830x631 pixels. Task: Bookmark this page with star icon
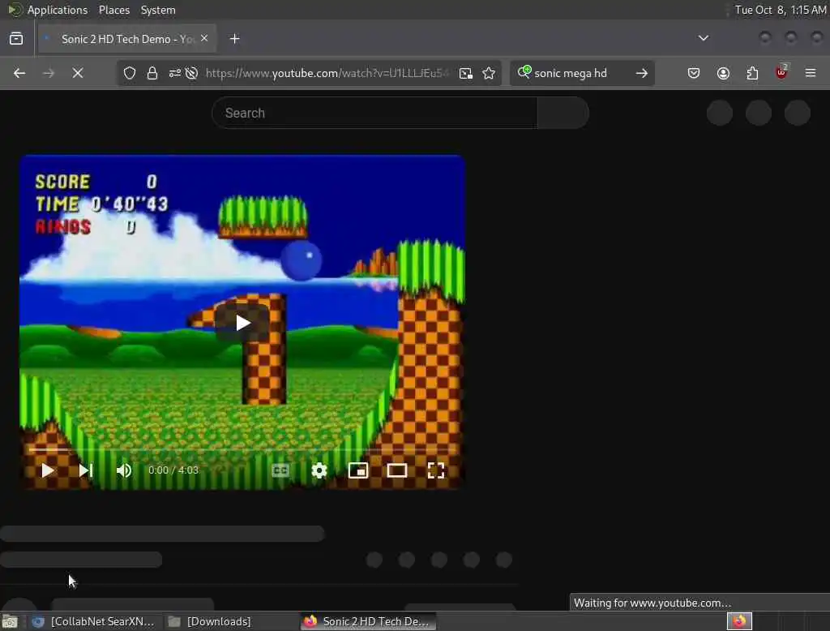click(489, 73)
